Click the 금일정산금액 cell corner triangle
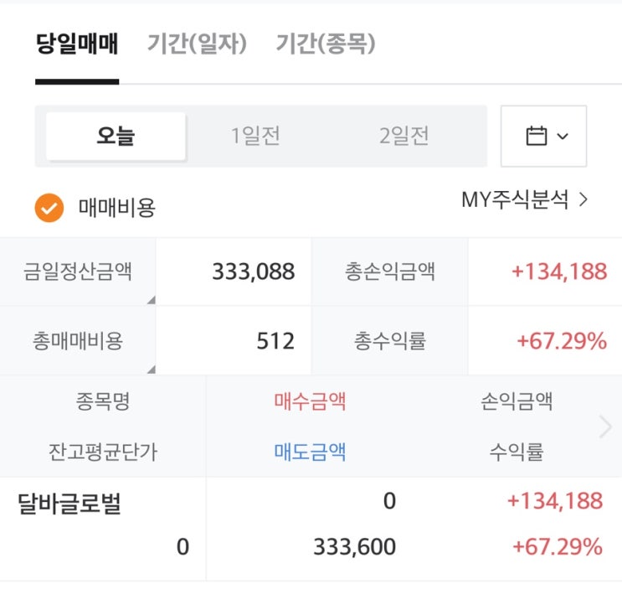 point(151,300)
